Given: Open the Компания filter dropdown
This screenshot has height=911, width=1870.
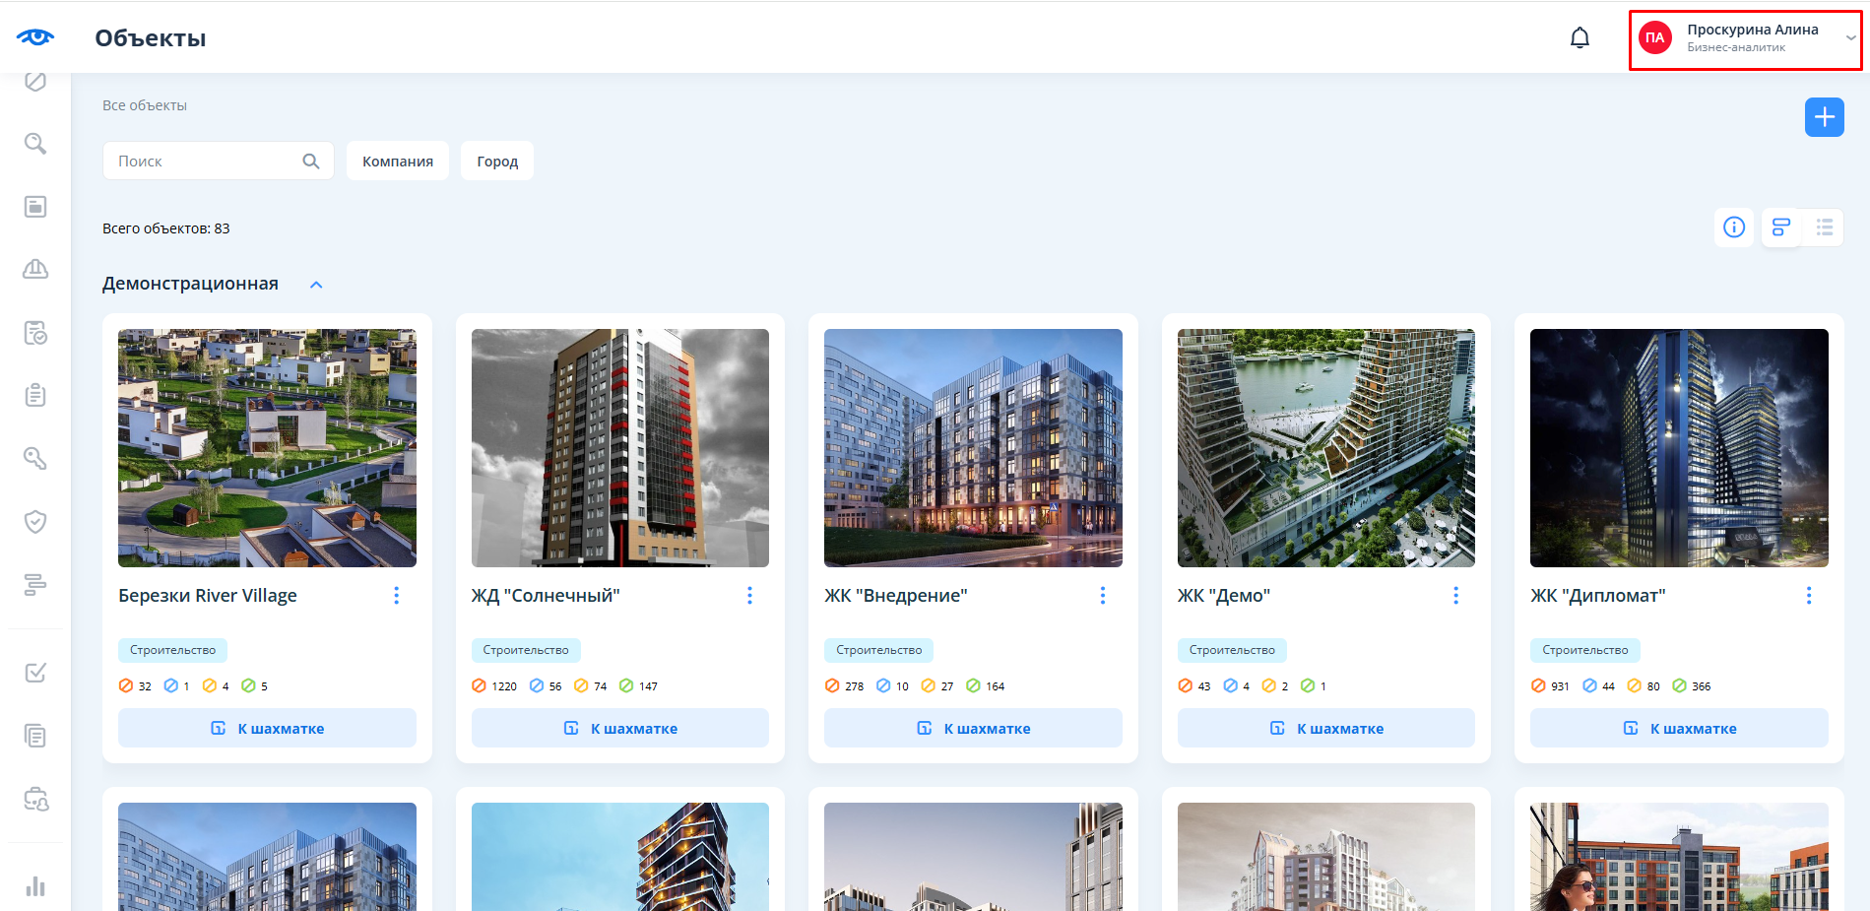Looking at the screenshot, I should tap(397, 162).
